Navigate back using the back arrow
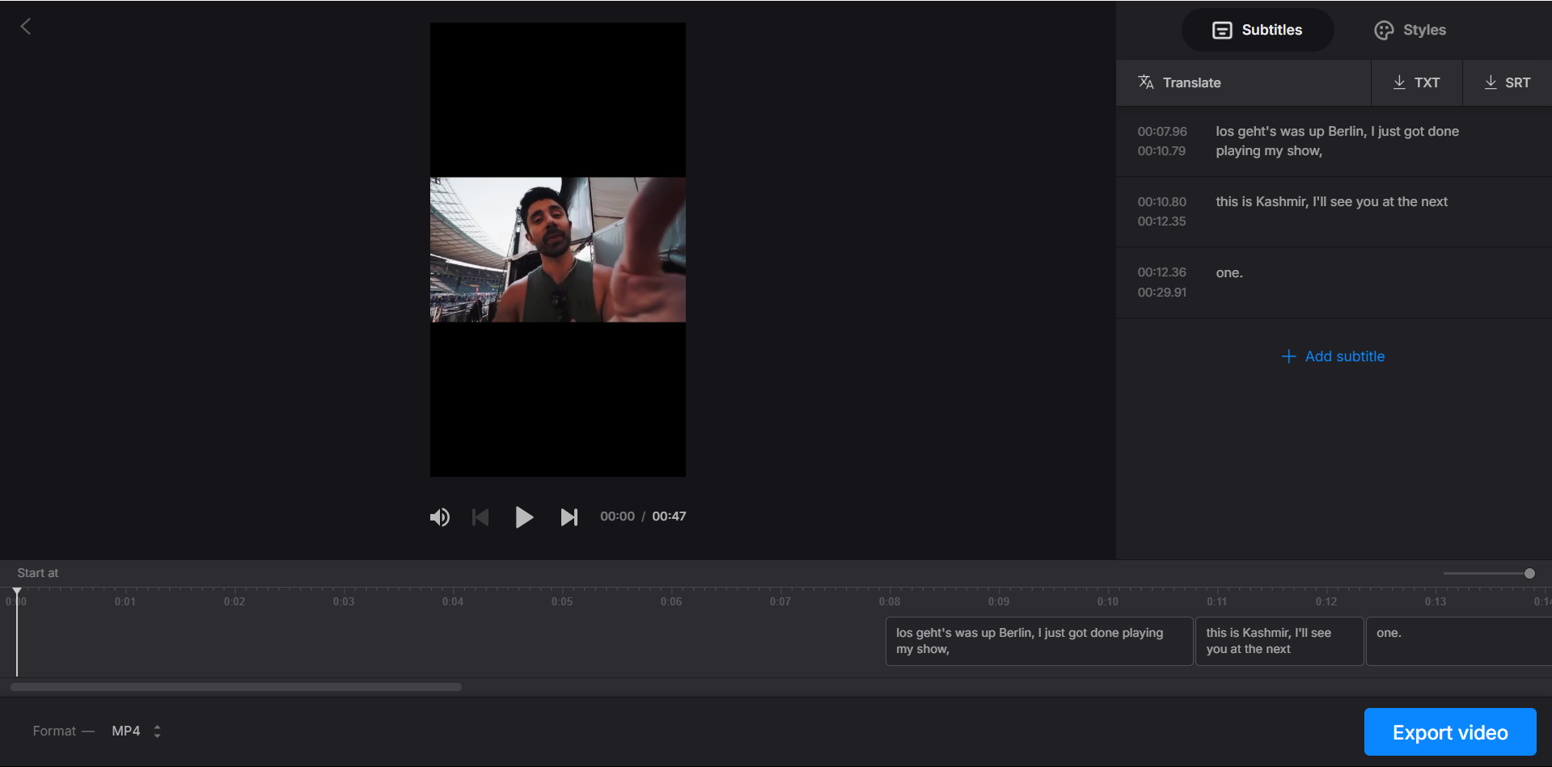Image resolution: width=1552 pixels, height=767 pixels. pyautogui.click(x=26, y=26)
